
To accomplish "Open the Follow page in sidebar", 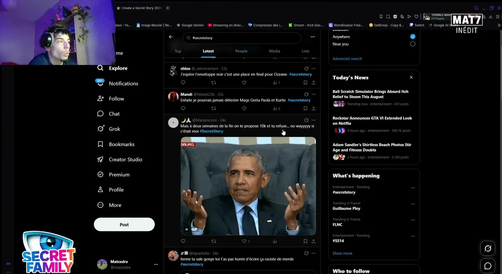I will pyautogui.click(x=111, y=99).
